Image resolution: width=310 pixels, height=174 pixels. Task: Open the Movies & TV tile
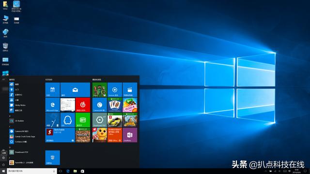point(130,90)
